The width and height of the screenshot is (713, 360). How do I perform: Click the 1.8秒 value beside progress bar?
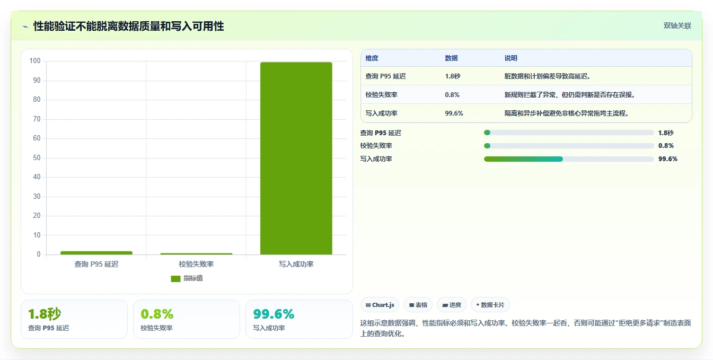pyautogui.click(x=666, y=133)
